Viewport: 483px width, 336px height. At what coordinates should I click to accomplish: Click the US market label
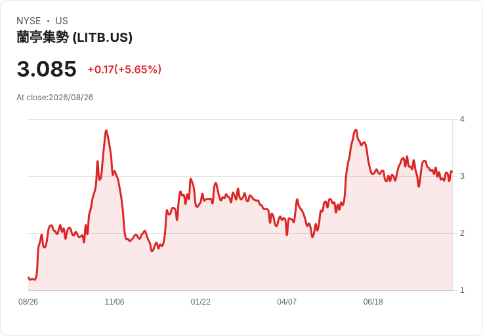point(62,21)
